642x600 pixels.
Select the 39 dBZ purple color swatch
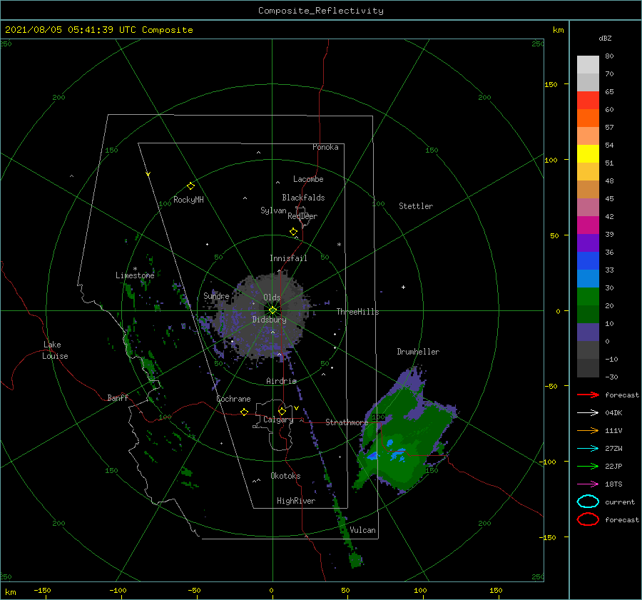click(588, 243)
